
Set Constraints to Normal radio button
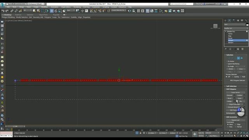pyautogui.click(x=236, y=127)
